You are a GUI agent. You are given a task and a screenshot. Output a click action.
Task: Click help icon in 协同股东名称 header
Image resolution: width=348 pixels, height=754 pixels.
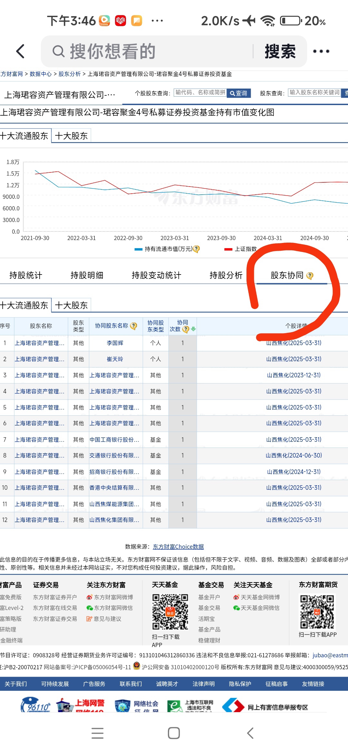tap(134, 326)
